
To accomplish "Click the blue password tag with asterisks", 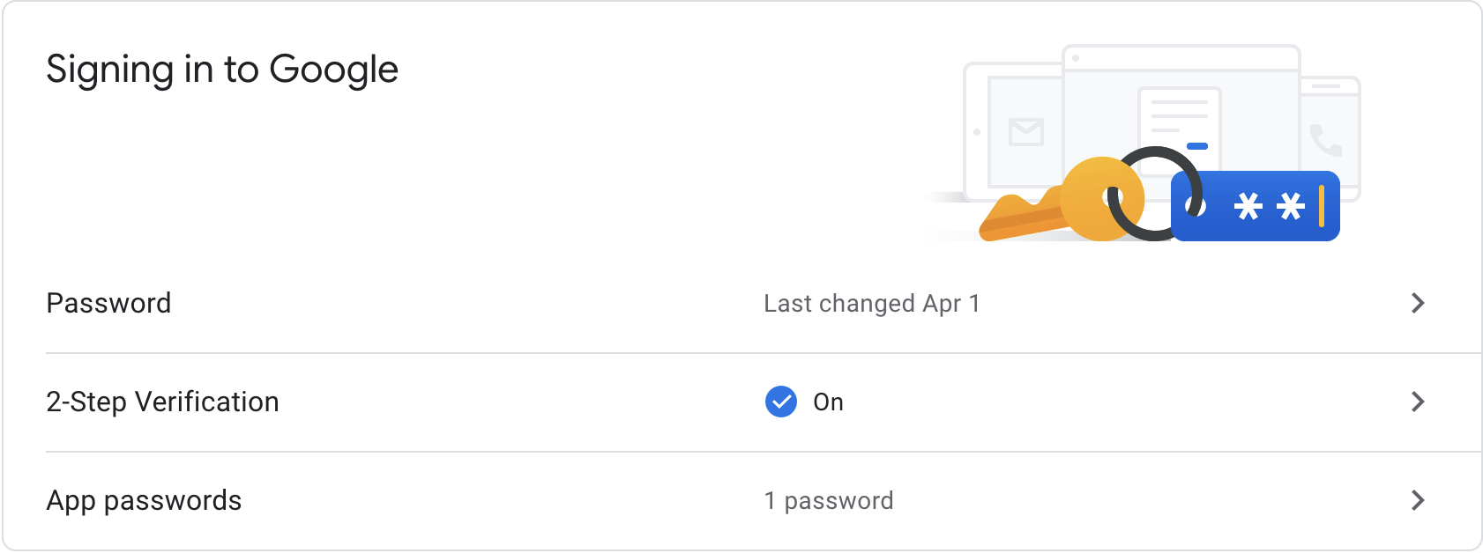I will coord(1256,206).
